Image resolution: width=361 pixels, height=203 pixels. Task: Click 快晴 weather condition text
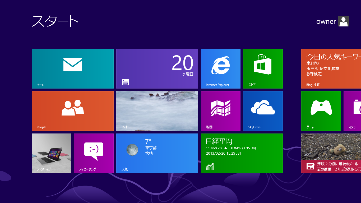149,153
